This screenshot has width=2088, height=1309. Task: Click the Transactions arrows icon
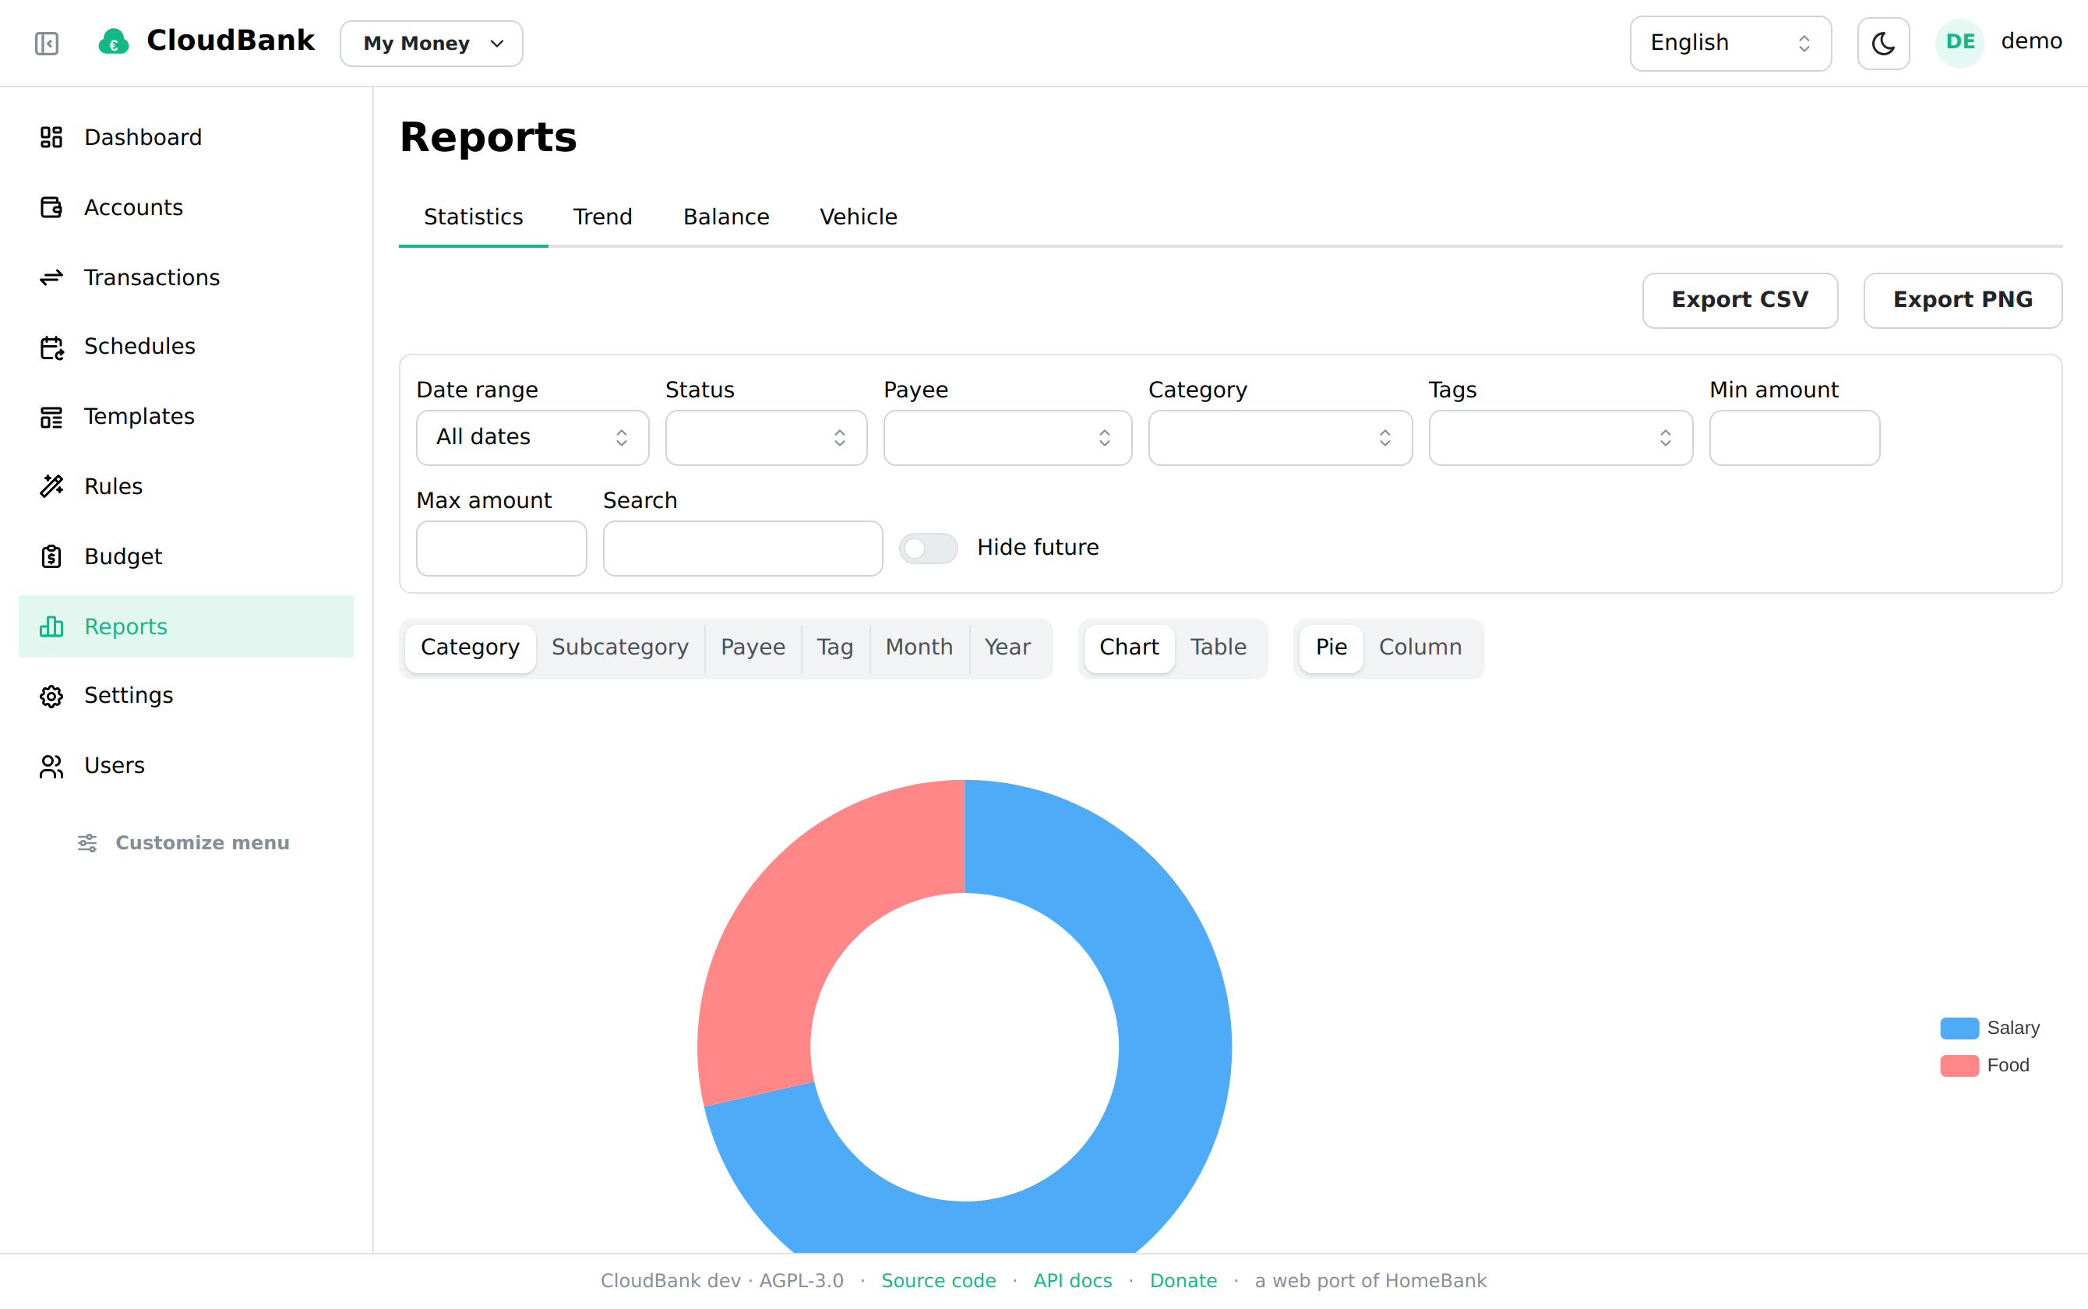point(51,277)
